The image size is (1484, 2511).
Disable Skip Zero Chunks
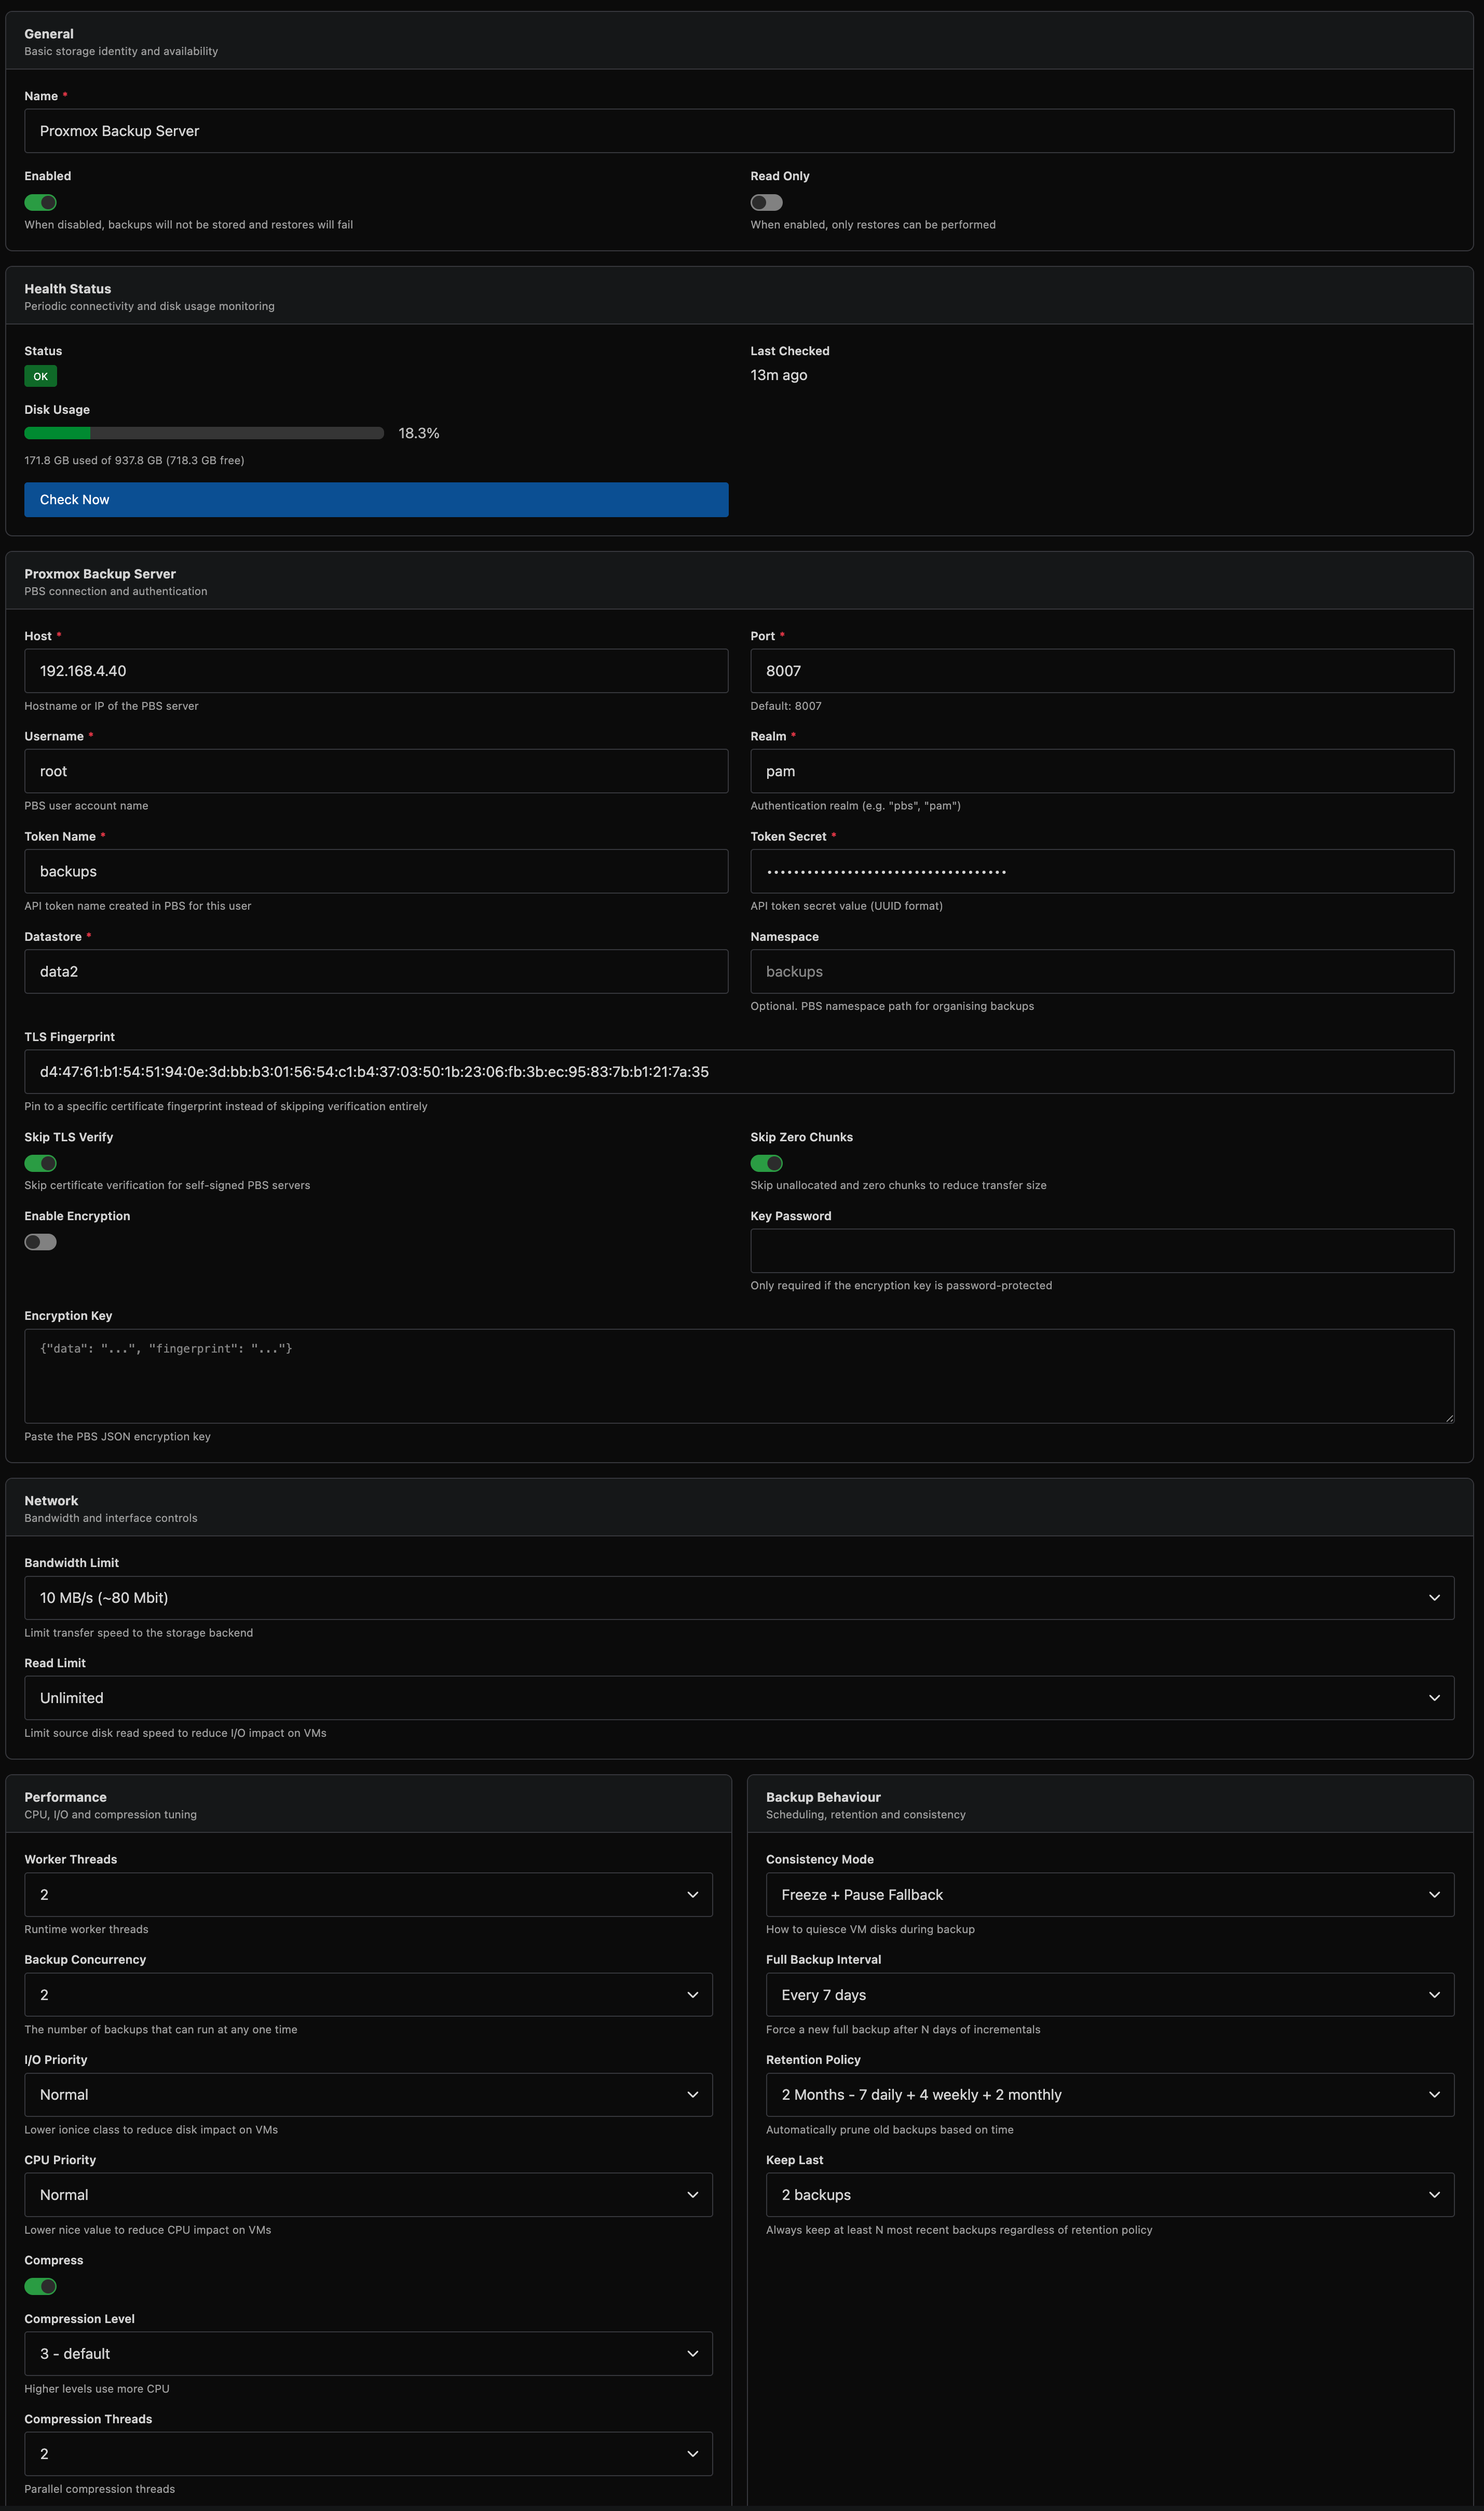[x=766, y=1163]
